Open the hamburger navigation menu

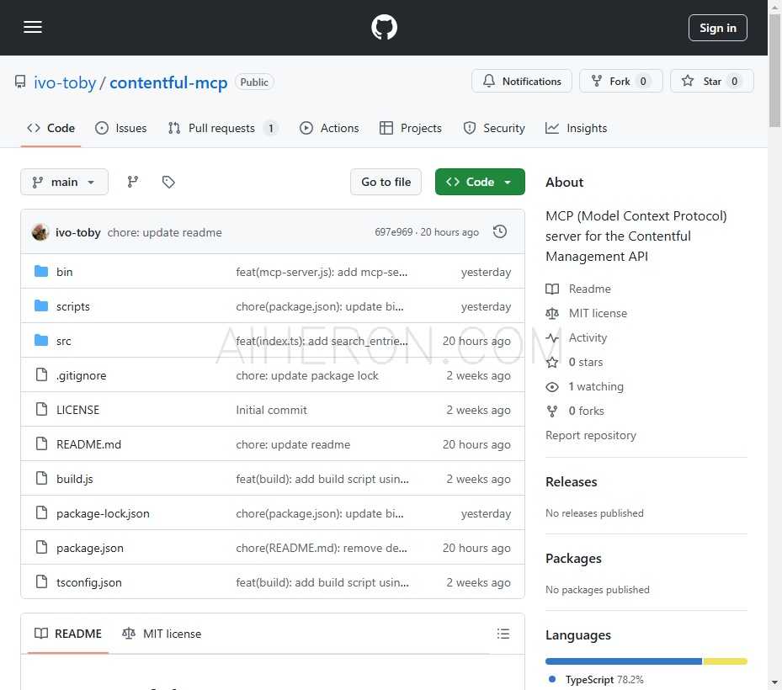pos(33,27)
